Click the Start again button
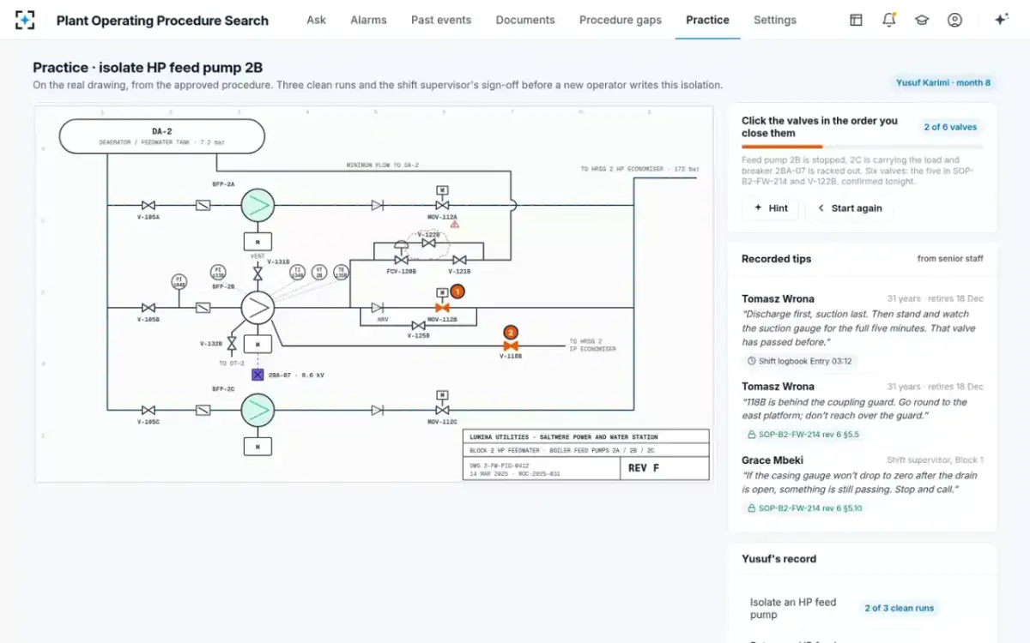The image size is (1030, 643). click(x=849, y=208)
